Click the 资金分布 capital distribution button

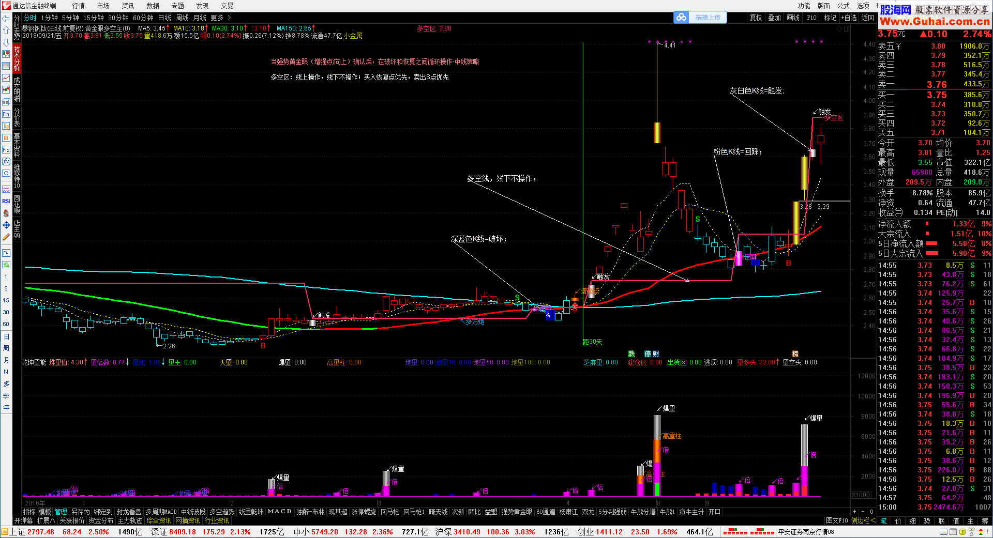(101, 520)
